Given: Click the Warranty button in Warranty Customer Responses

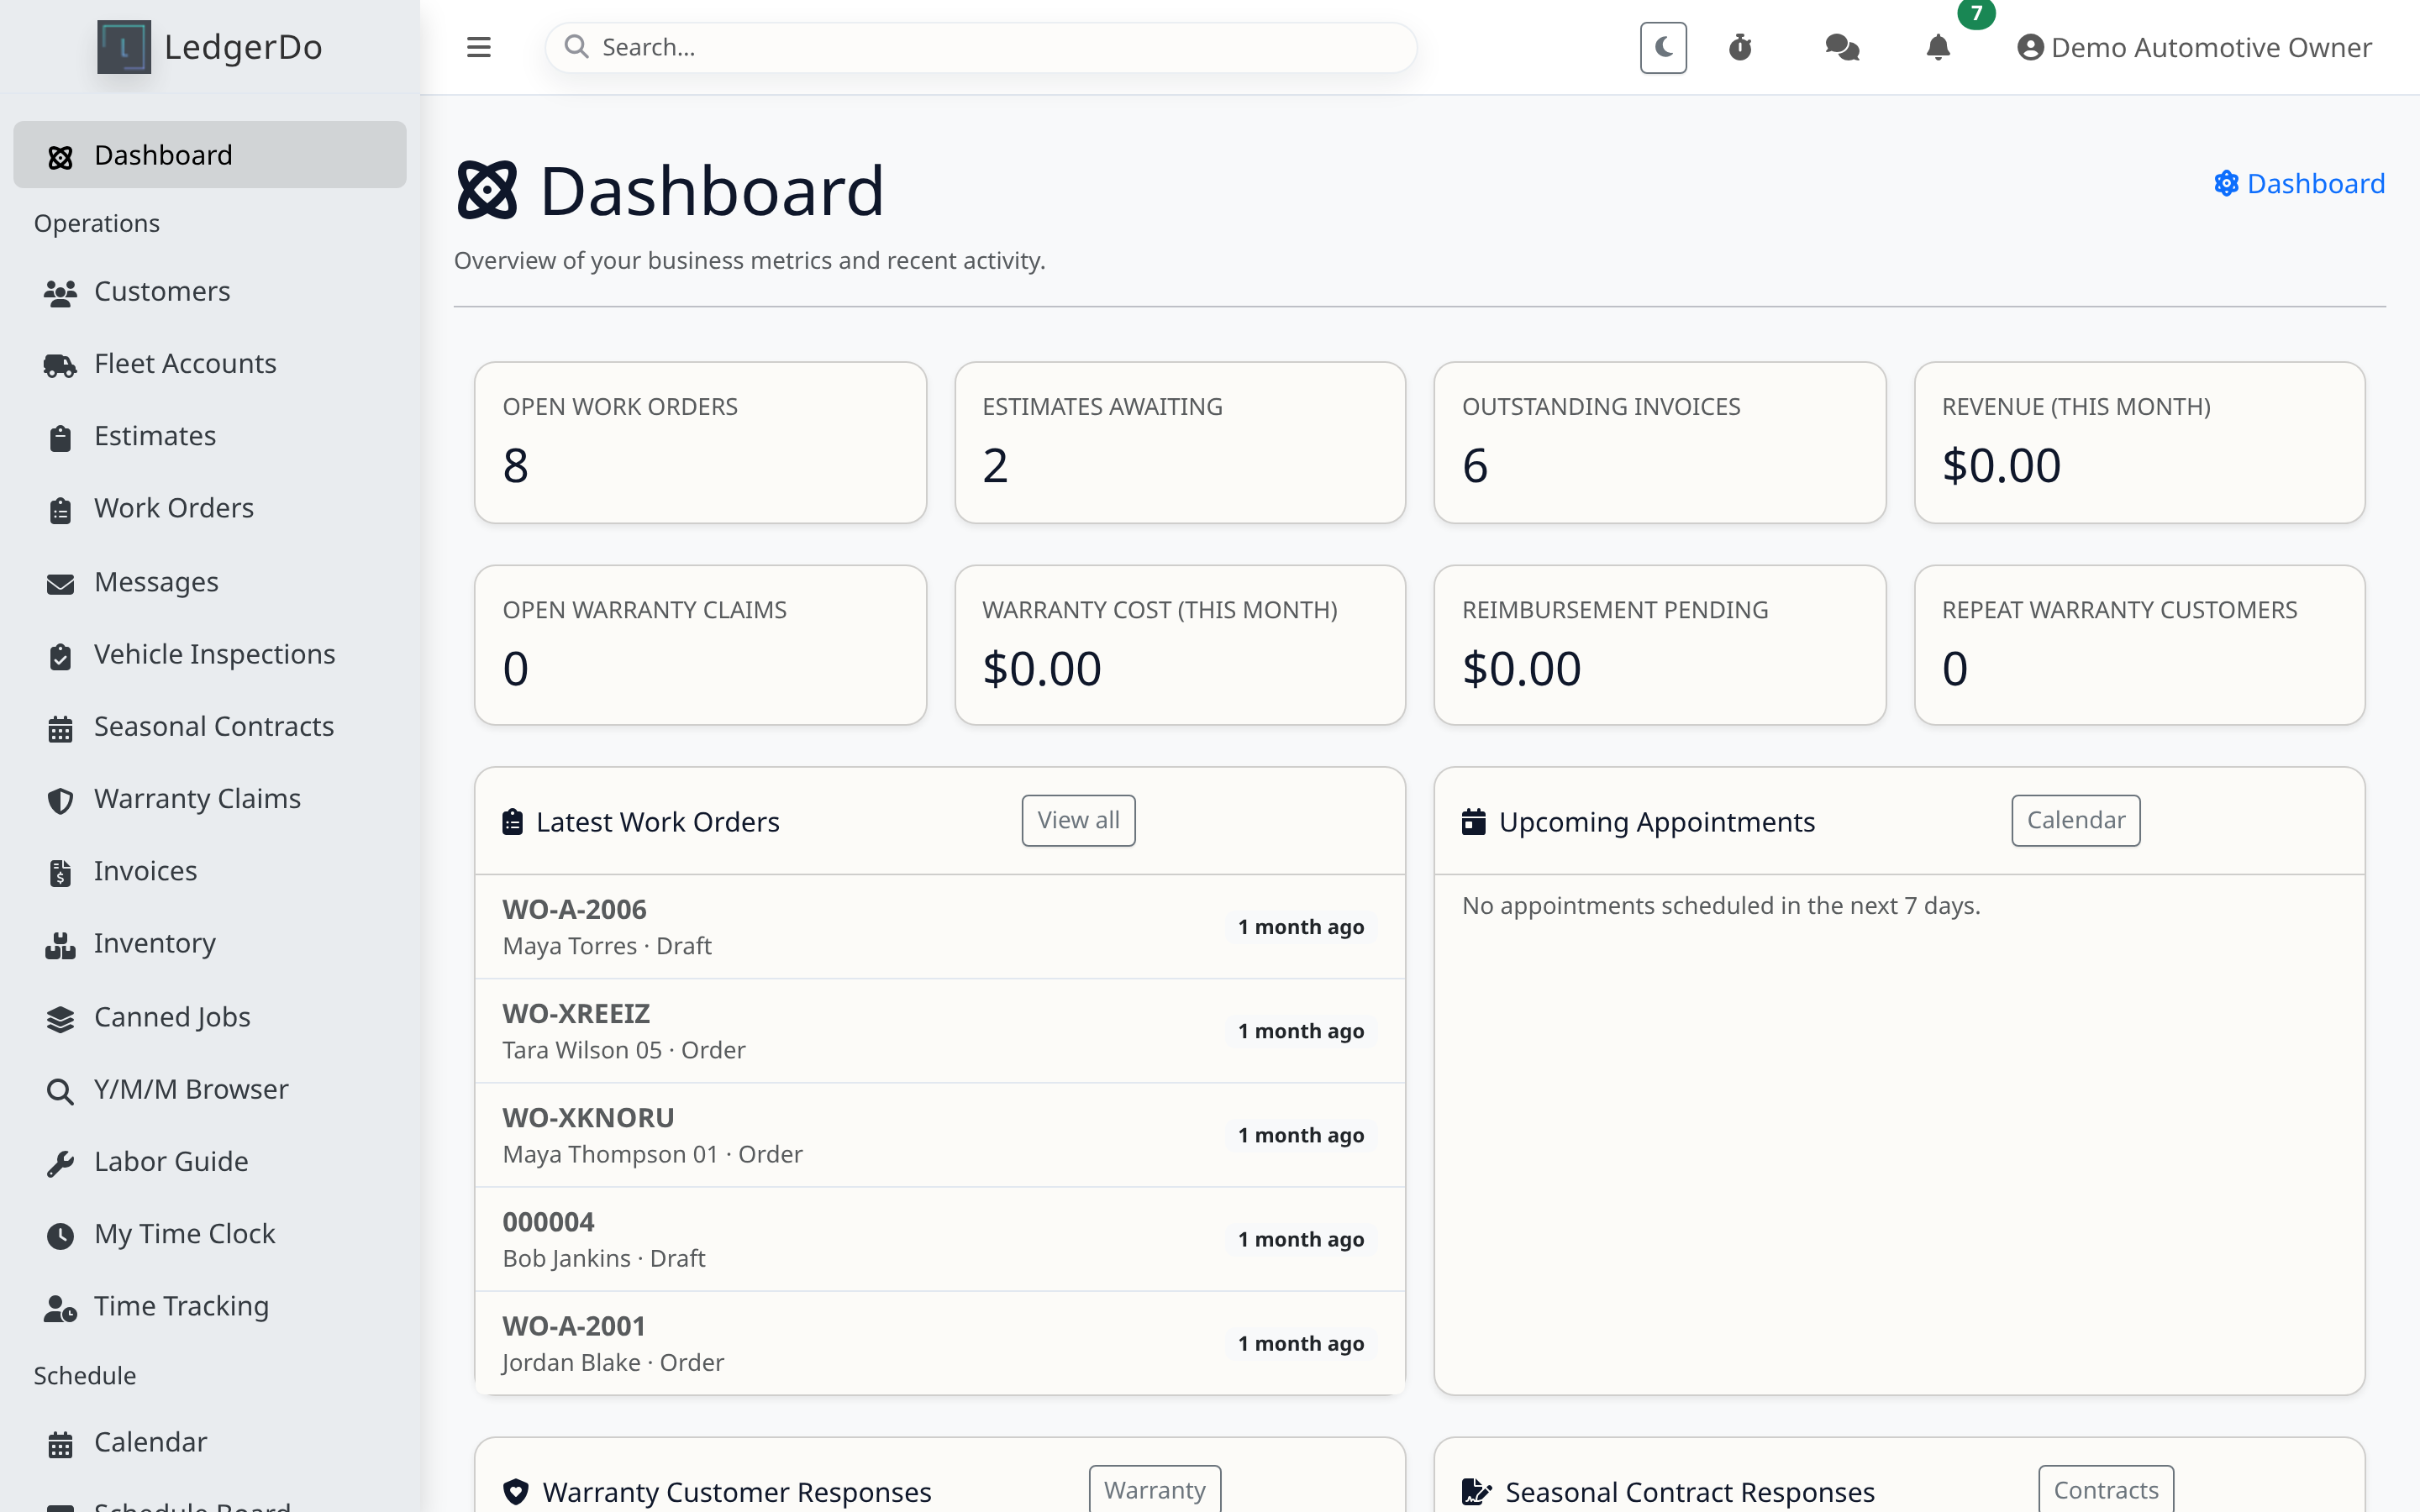Looking at the screenshot, I should pos(1154,1490).
